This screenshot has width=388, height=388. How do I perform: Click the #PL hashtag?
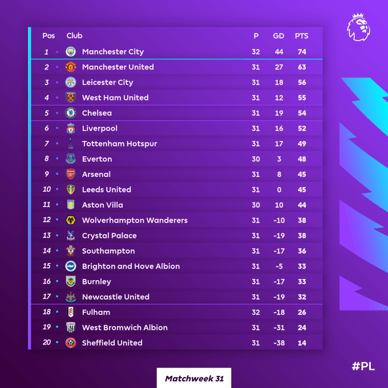[x=363, y=366]
